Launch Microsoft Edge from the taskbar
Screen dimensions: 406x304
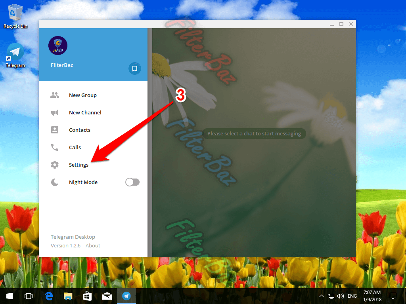49,296
